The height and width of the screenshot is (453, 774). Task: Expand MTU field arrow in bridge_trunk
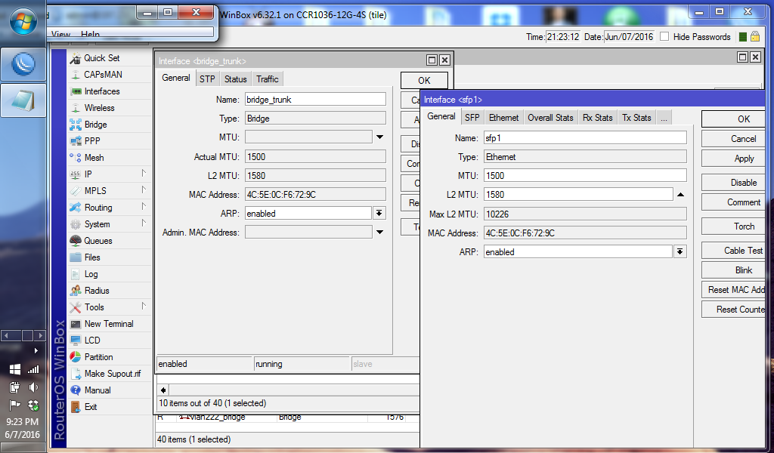[379, 137]
